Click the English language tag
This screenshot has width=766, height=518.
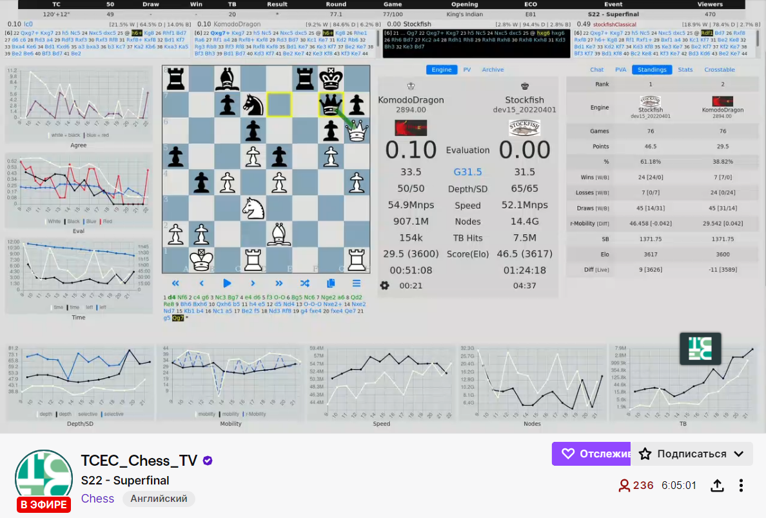click(159, 499)
